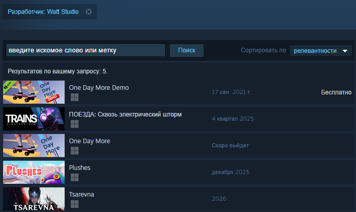Viewport: 356px width, 212px height.
Task: Click the Разработчик: Watt Studio tag
Action: [x=43, y=12]
